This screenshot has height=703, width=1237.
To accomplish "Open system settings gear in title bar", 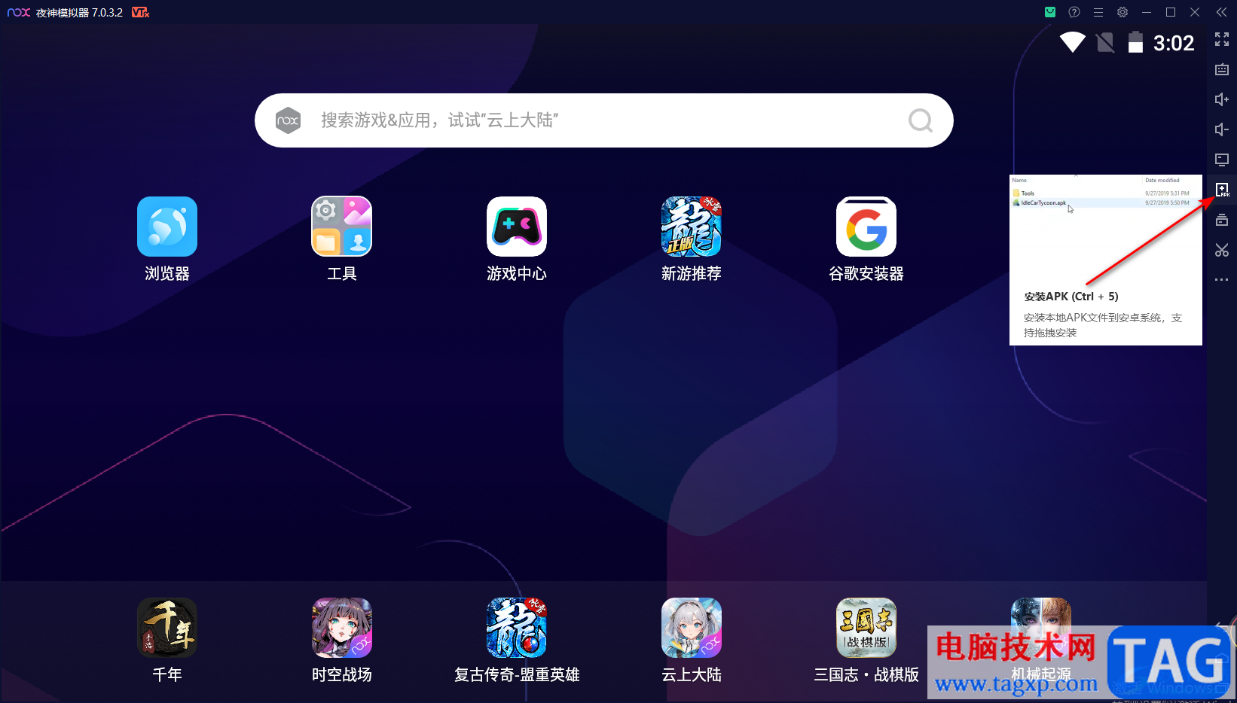I will coord(1122,12).
